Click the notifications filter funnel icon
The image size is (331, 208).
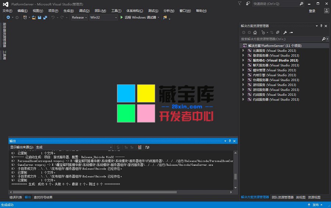pos(240,3)
